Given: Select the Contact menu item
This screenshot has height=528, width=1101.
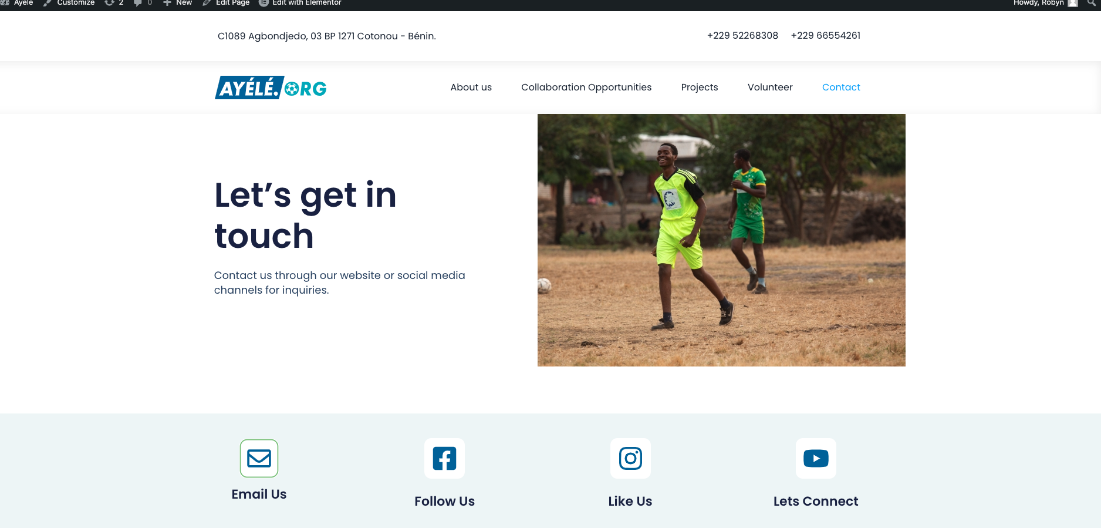Looking at the screenshot, I should (841, 87).
